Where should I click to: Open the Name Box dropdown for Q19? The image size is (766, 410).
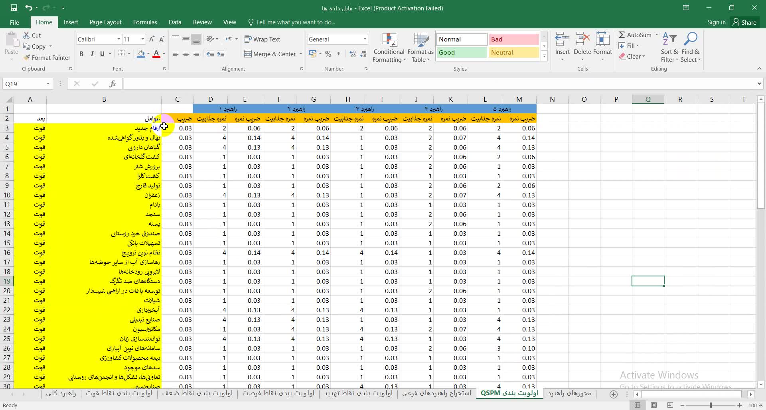[x=48, y=84]
